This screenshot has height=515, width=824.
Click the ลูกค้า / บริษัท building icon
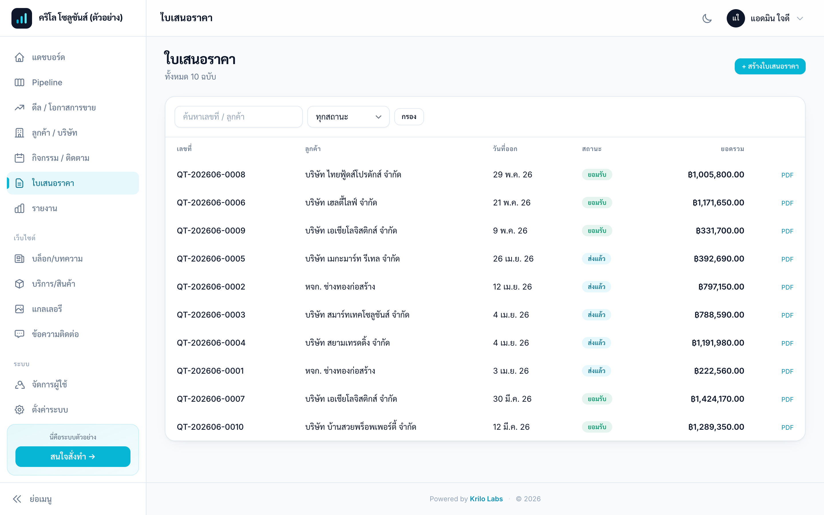[19, 133]
